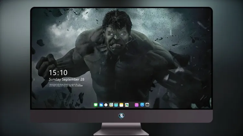The height and width of the screenshot is (136, 243).
Task: Open the Weather app in the dock
Action: (101, 105)
